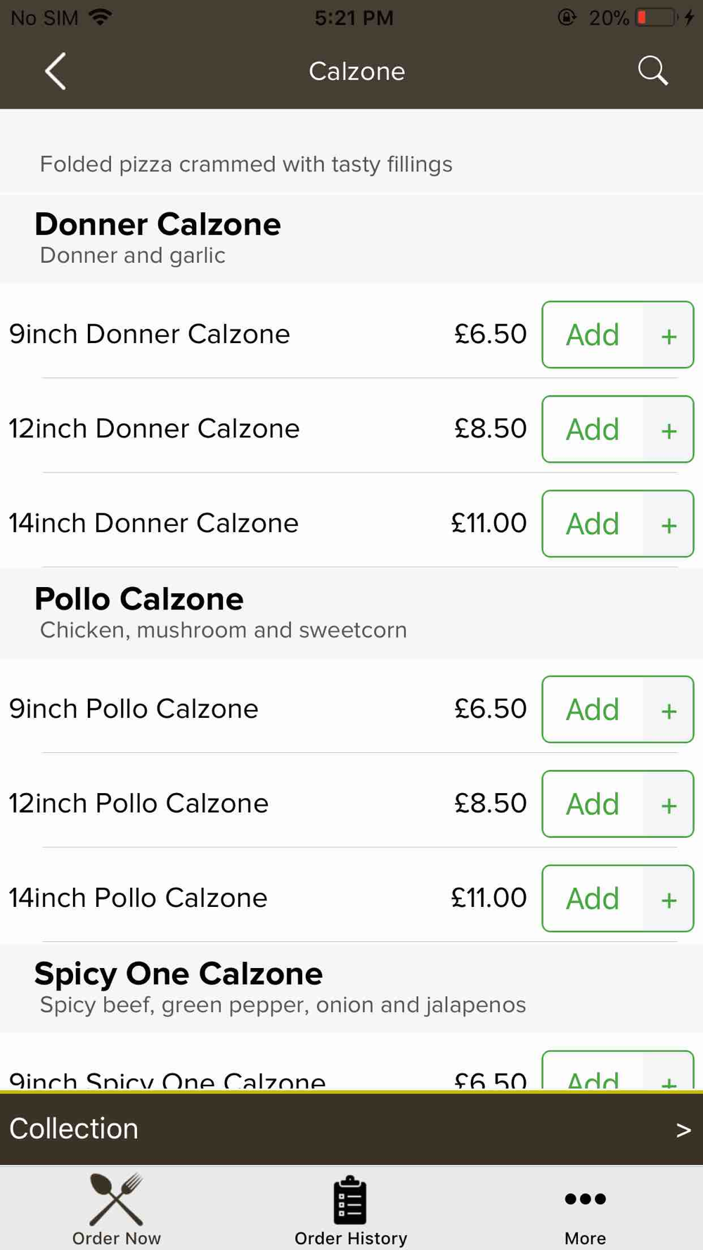
Task: Tap the More three-dots icon
Action: tap(585, 1199)
